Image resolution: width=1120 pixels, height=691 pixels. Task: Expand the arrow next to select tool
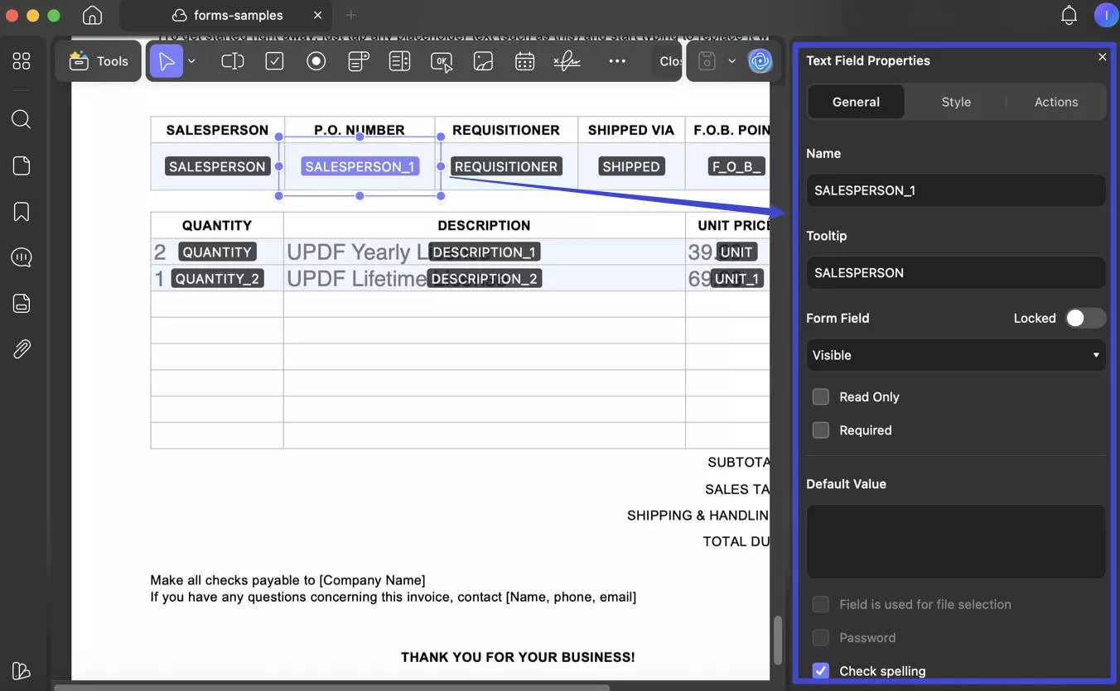[191, 61]
